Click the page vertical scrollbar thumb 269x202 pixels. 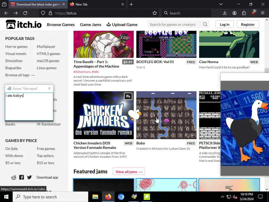pos(267,70)
